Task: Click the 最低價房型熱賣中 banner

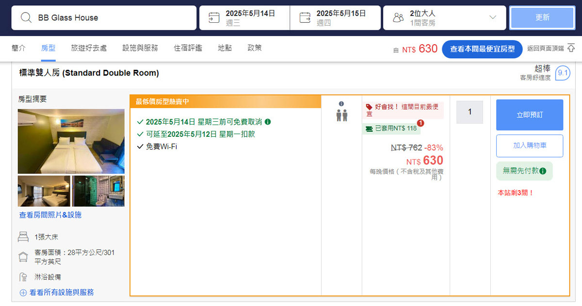Action: pyautogui.click(x=226, y=101)
